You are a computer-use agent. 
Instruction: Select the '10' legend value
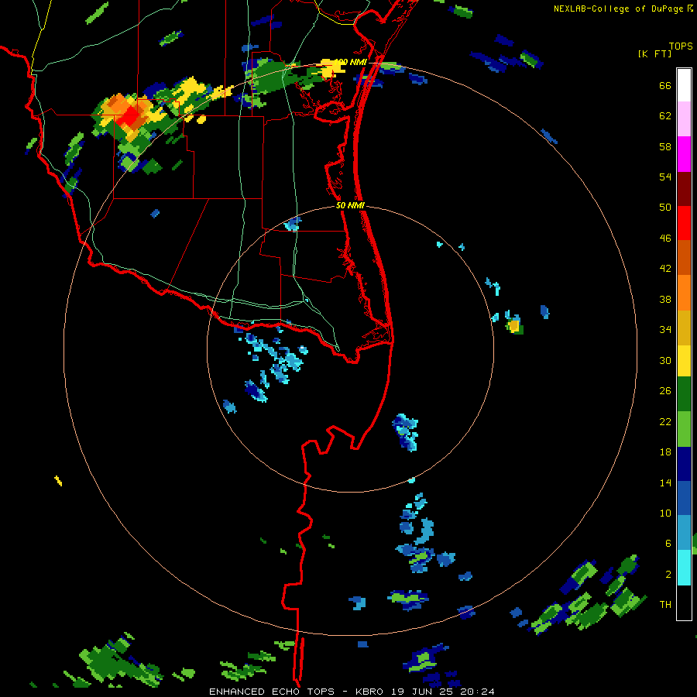tap(665, 513)
